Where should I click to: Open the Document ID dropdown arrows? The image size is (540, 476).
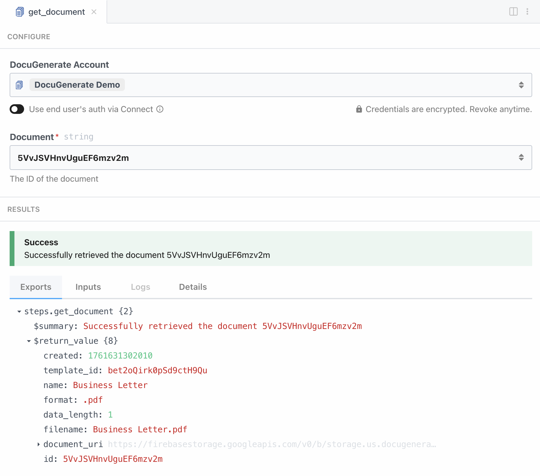[x=521, y=157]
